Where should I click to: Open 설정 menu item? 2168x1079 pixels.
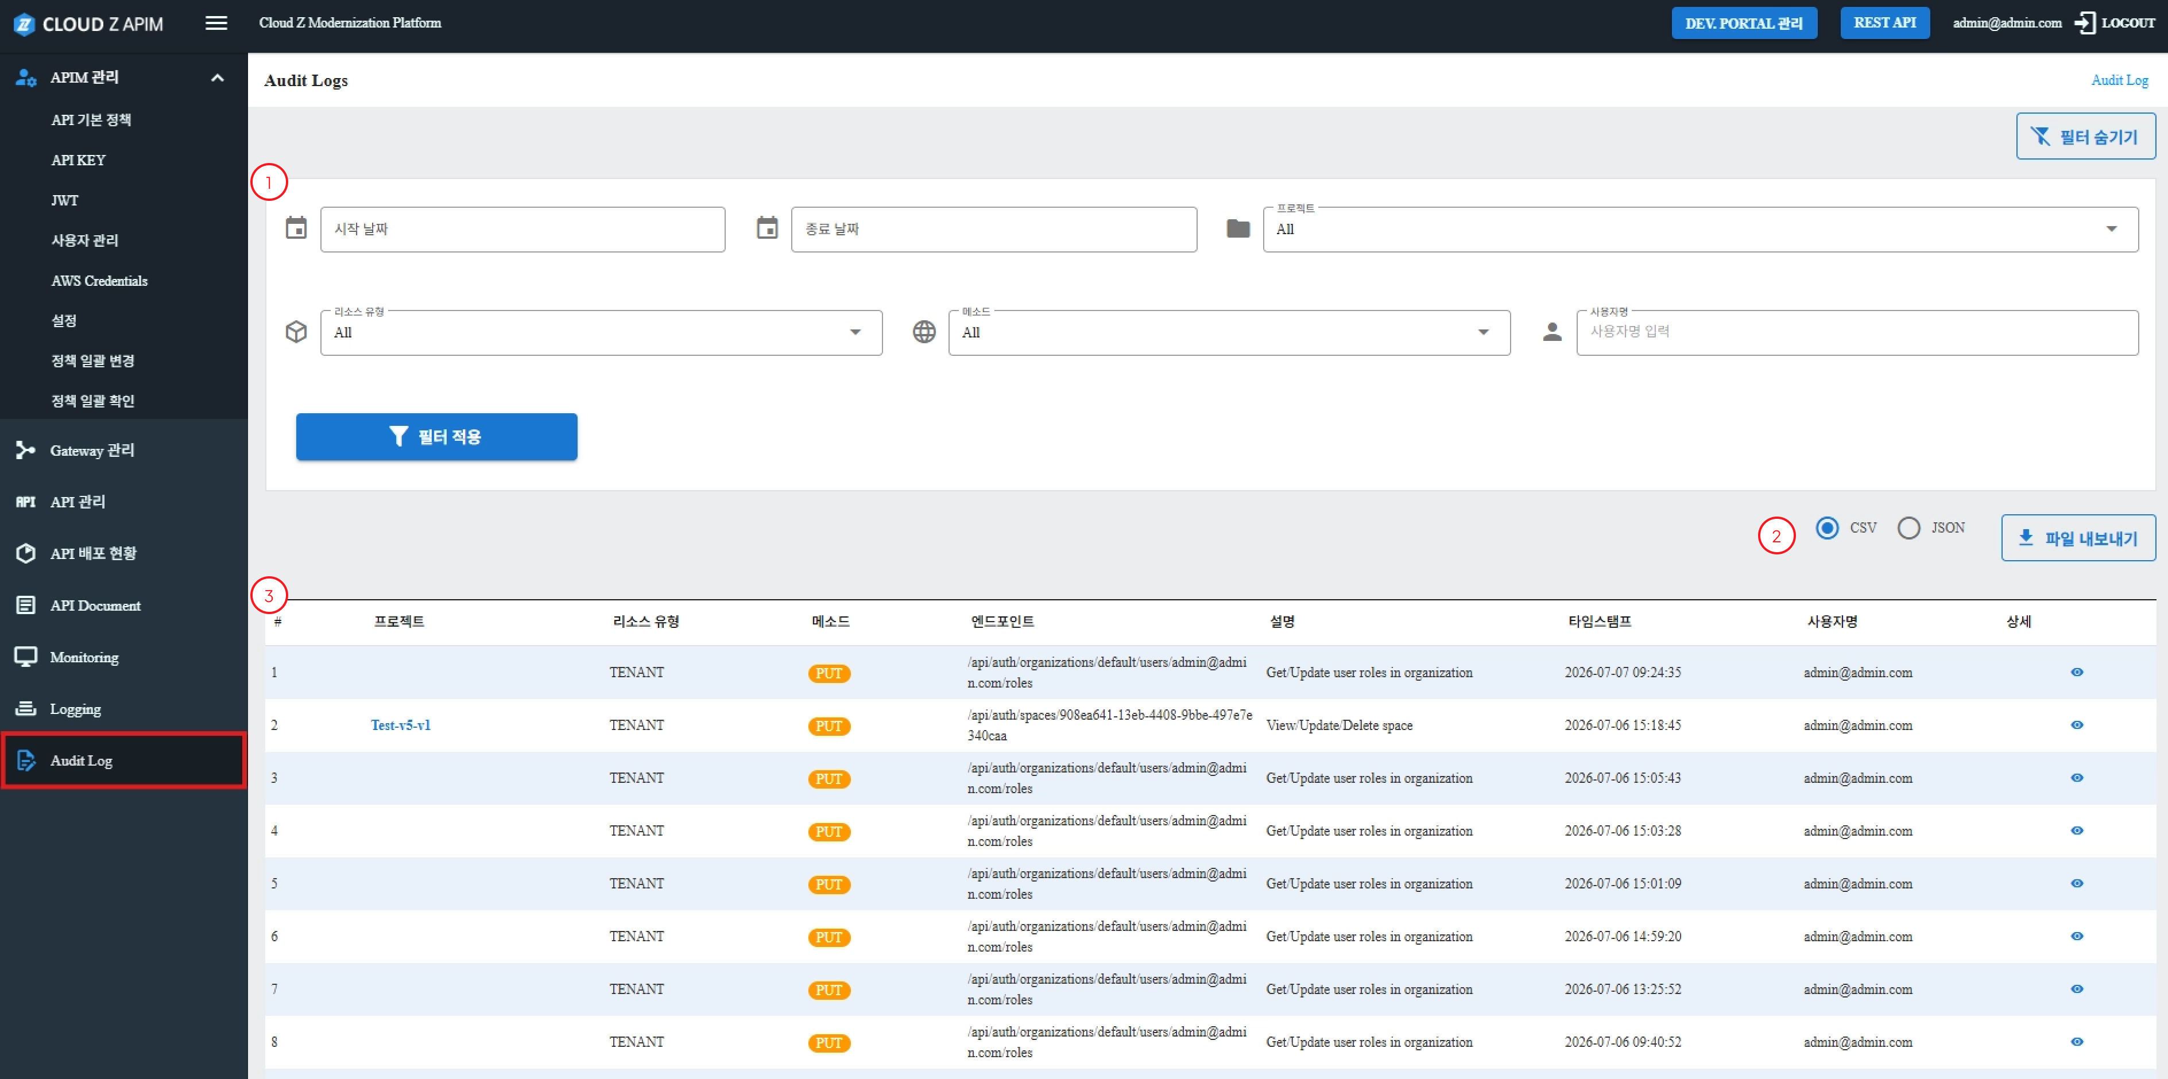tap(64, 320)
